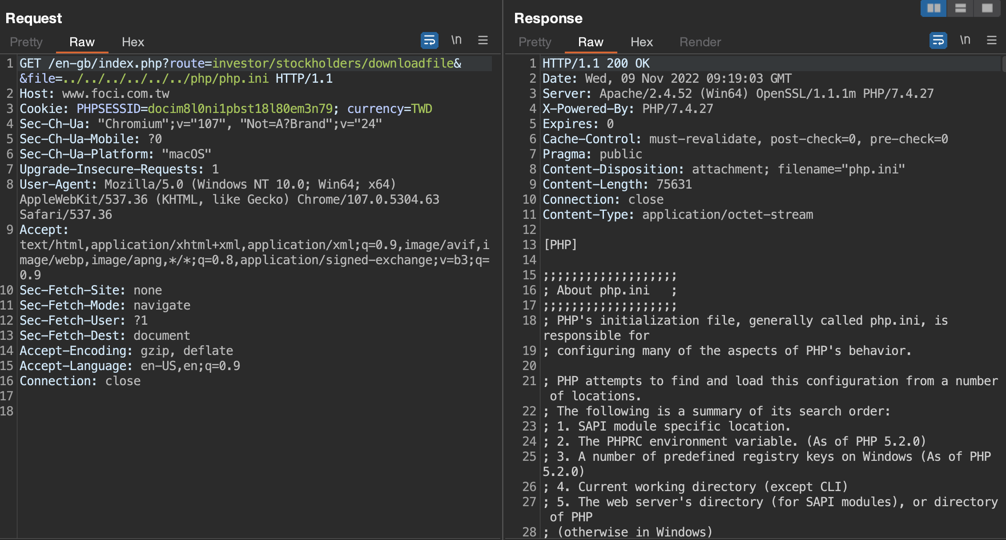Select Raw tab in Request panel
The image size is (1006, 540).
pos(82,42)
